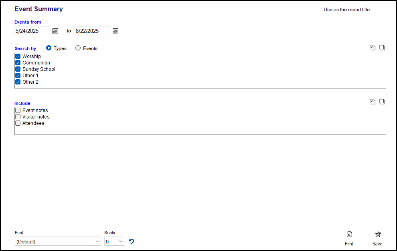Click inside the start date input field
The height and width of the screenshot is (251, 397).
point(32,31)
